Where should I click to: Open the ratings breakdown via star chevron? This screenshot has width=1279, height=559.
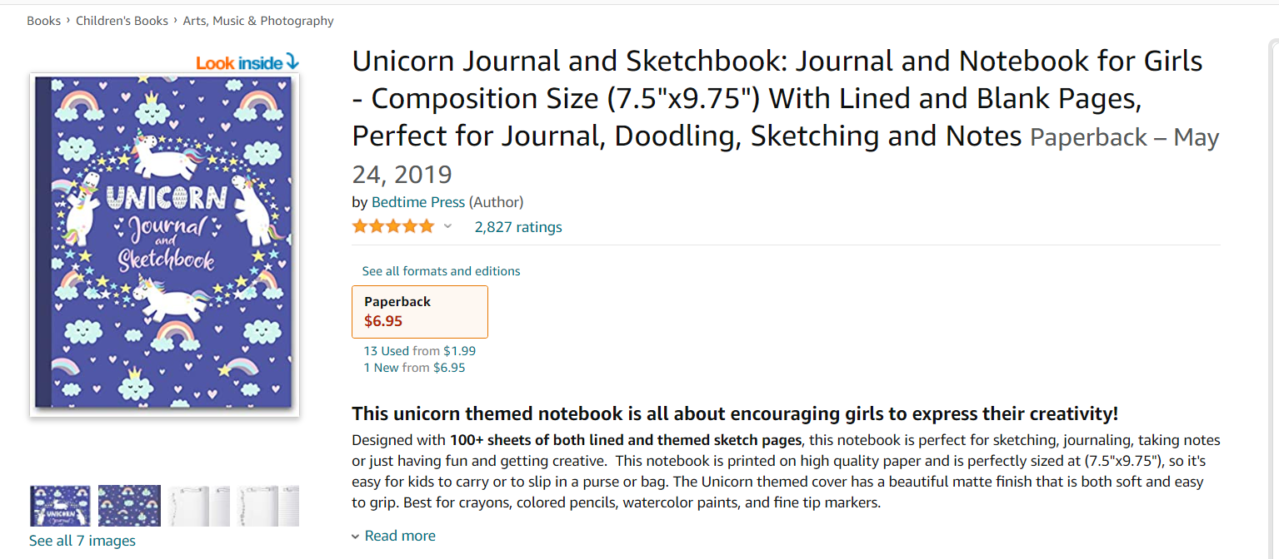coord(447,225)
